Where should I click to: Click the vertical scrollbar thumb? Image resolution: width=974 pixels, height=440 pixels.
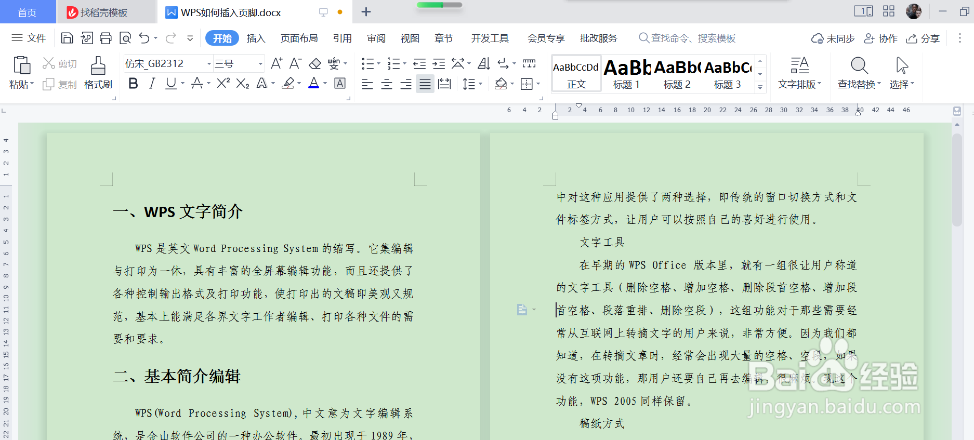(x=957, y=180)
